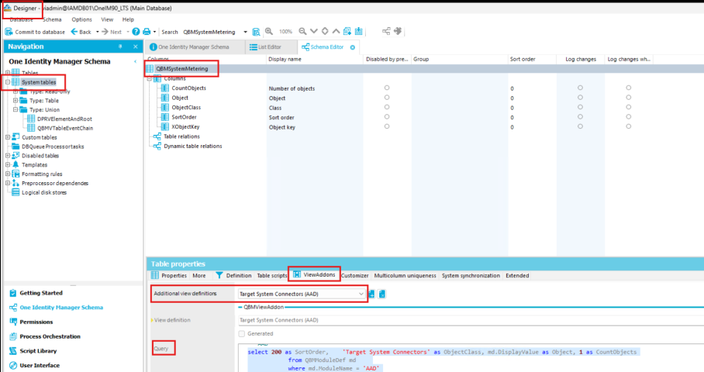Click the Commit to database button
This screenshot has width=704, height=372.
point(35,32)
